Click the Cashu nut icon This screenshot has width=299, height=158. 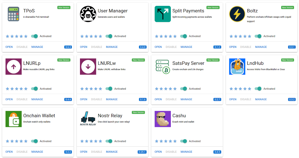(x=163, y=119)
